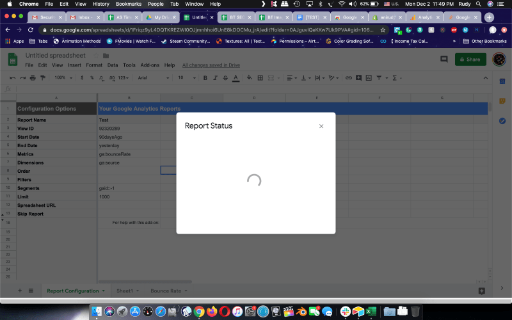
Task: Open the 100% zoom dropdown
Action: [63, 77]
